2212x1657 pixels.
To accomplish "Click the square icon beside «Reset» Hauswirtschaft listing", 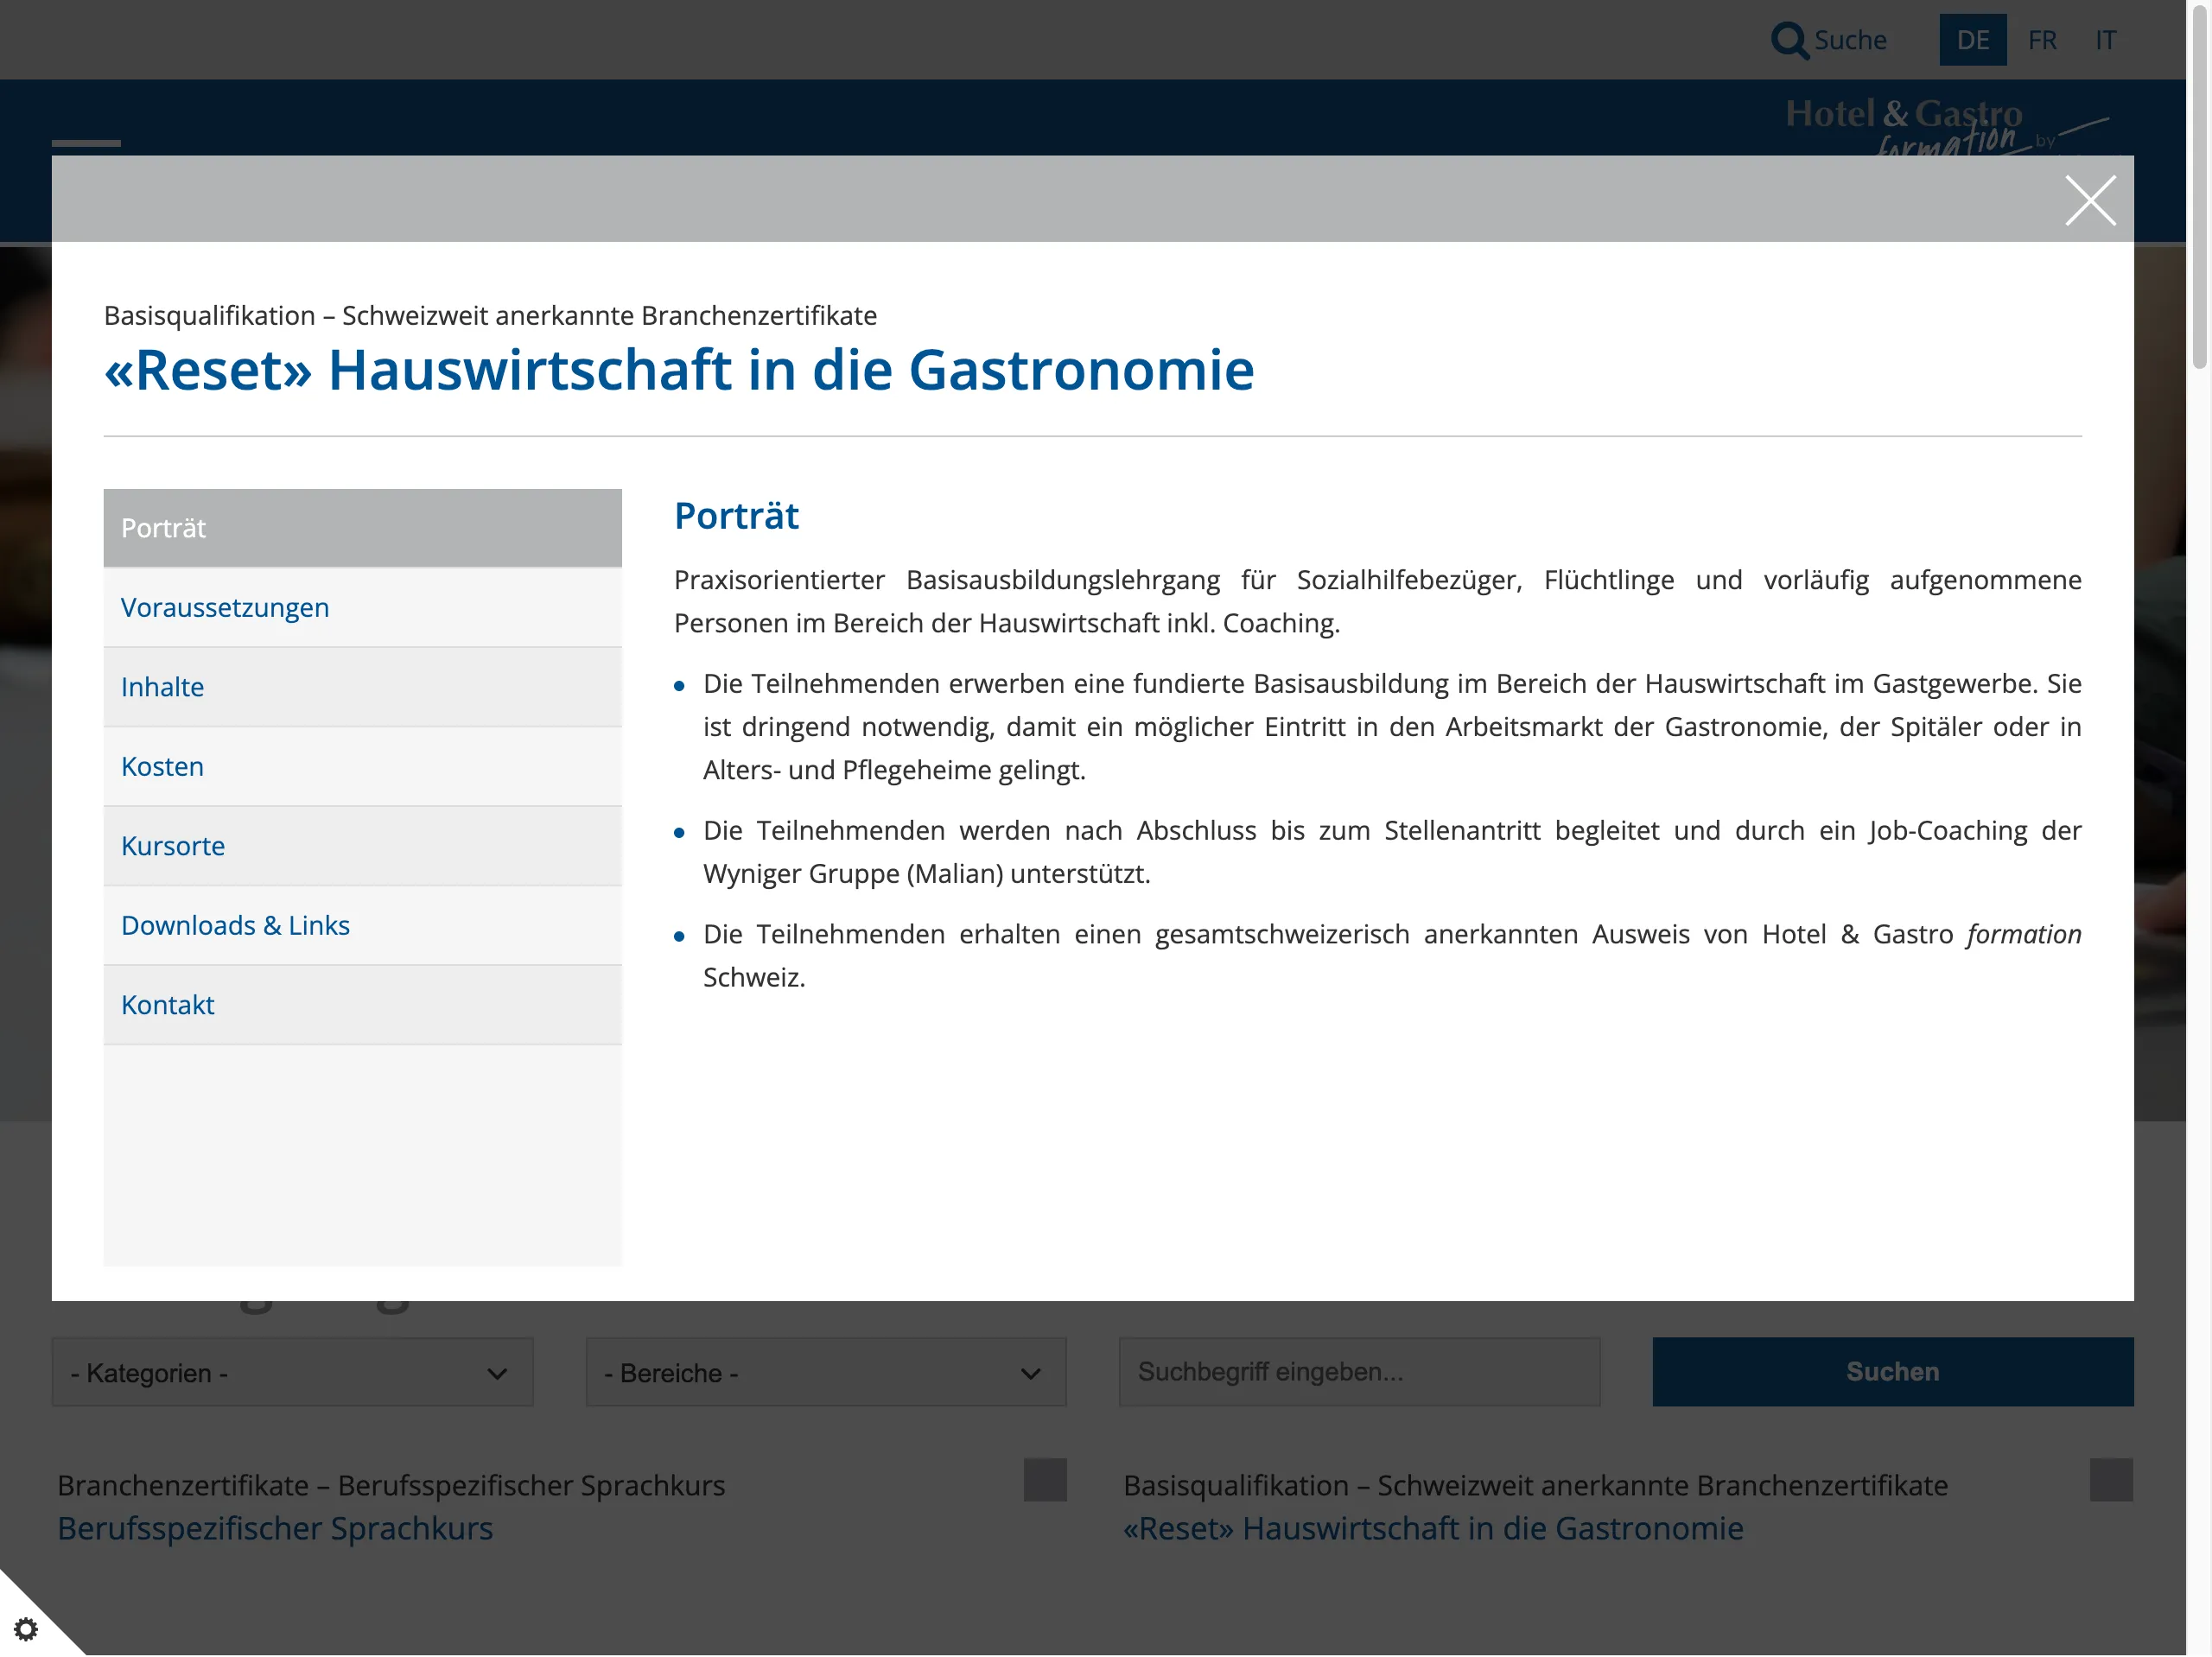I will tap(2111, 1480).
